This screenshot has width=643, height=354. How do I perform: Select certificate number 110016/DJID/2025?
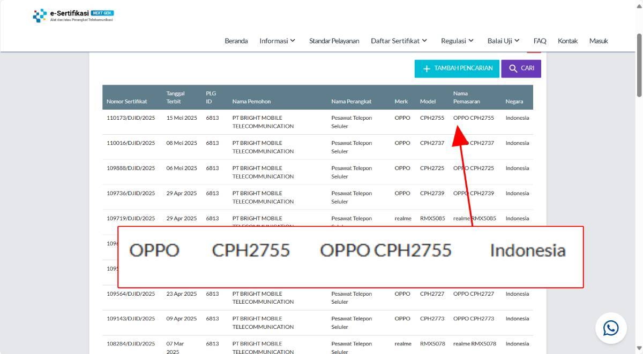tap(131, 143)
